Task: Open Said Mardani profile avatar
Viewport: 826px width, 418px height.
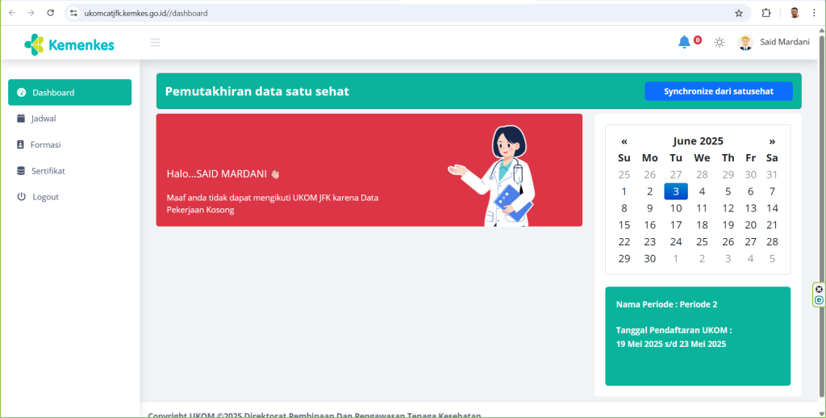Action: point(745,43)
